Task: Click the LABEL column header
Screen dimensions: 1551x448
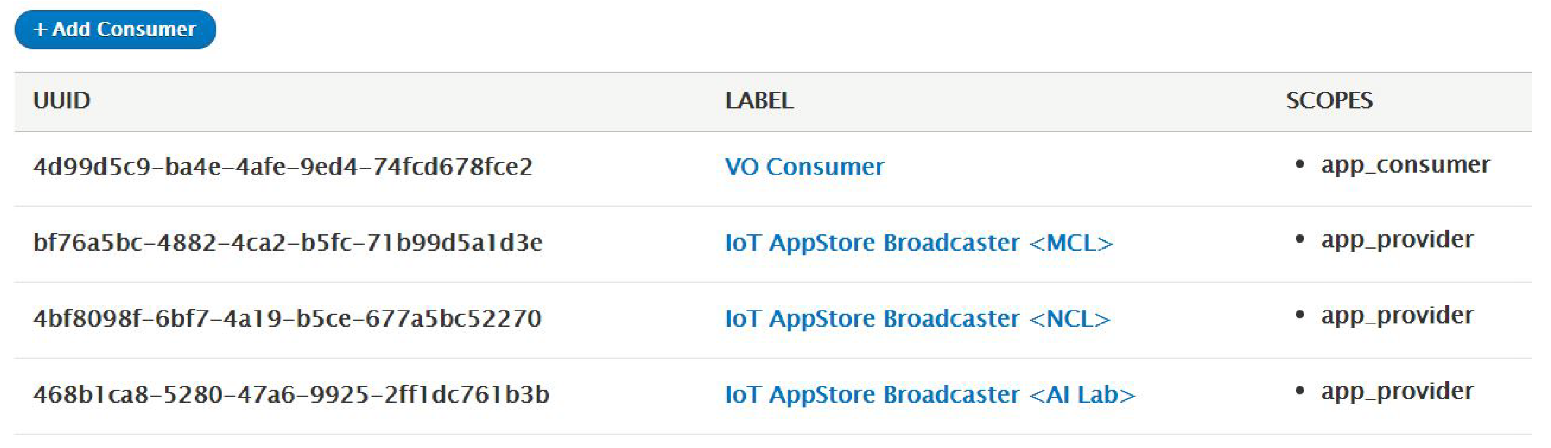Action: 759,101
